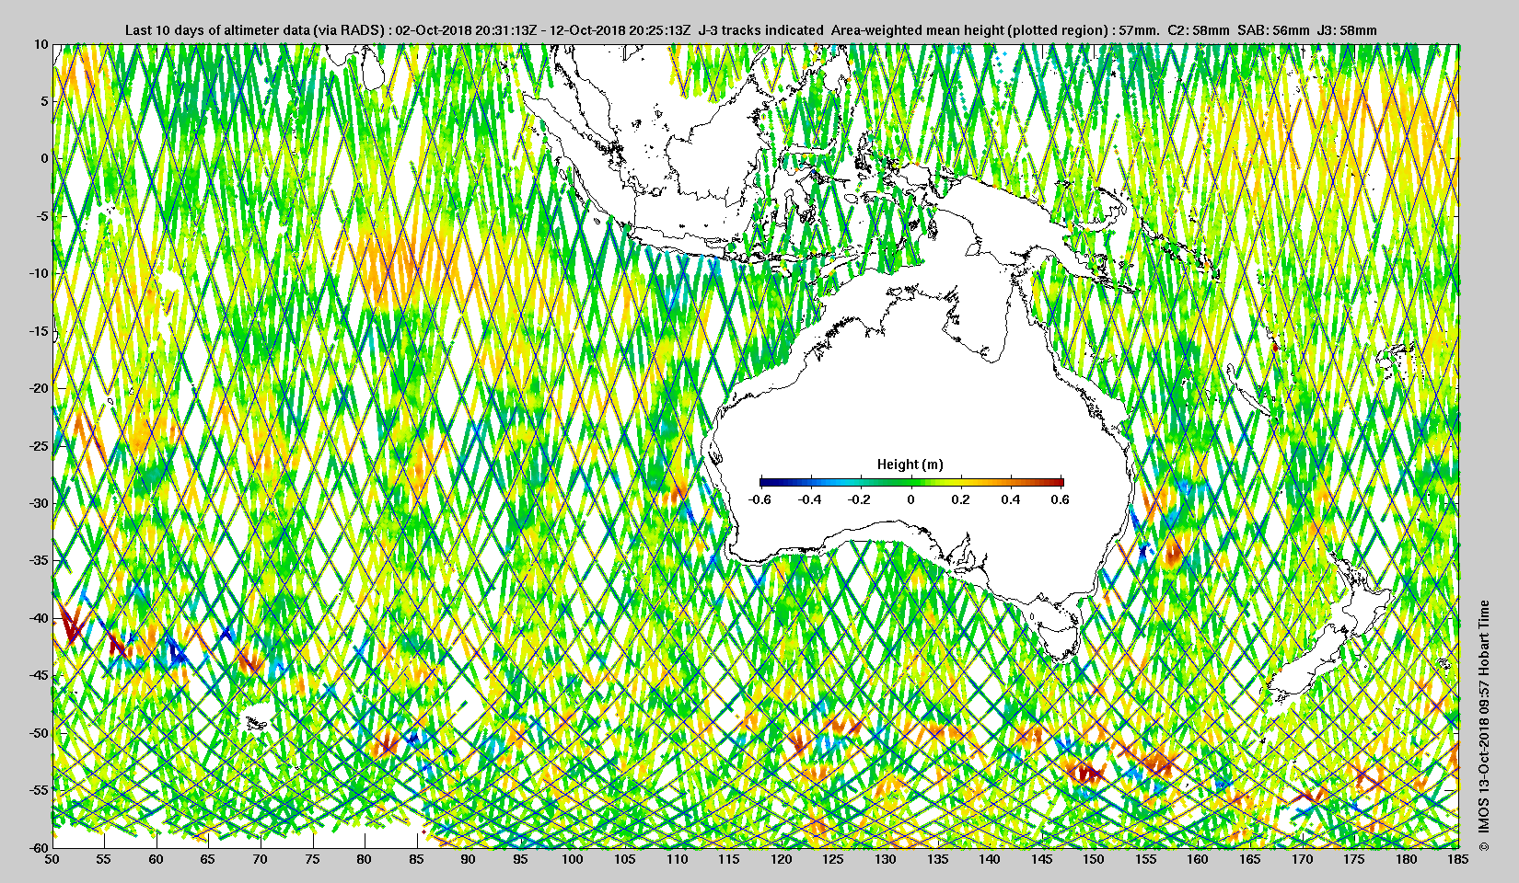Click the longitude axis label "70"
Viewport: 1519px width, 883px height.
tap(261, 860)
